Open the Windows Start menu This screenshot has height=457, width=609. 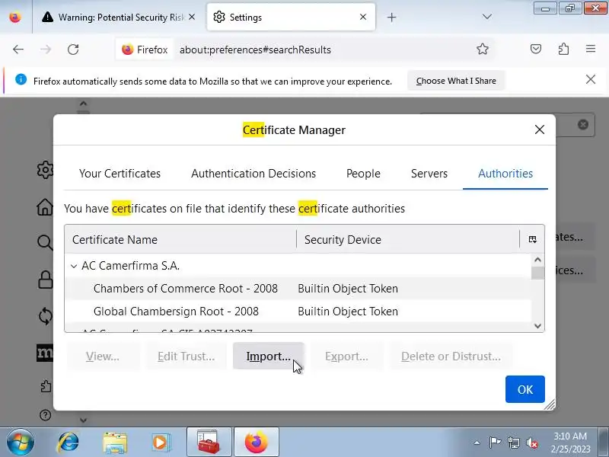[x=21, y=443]
